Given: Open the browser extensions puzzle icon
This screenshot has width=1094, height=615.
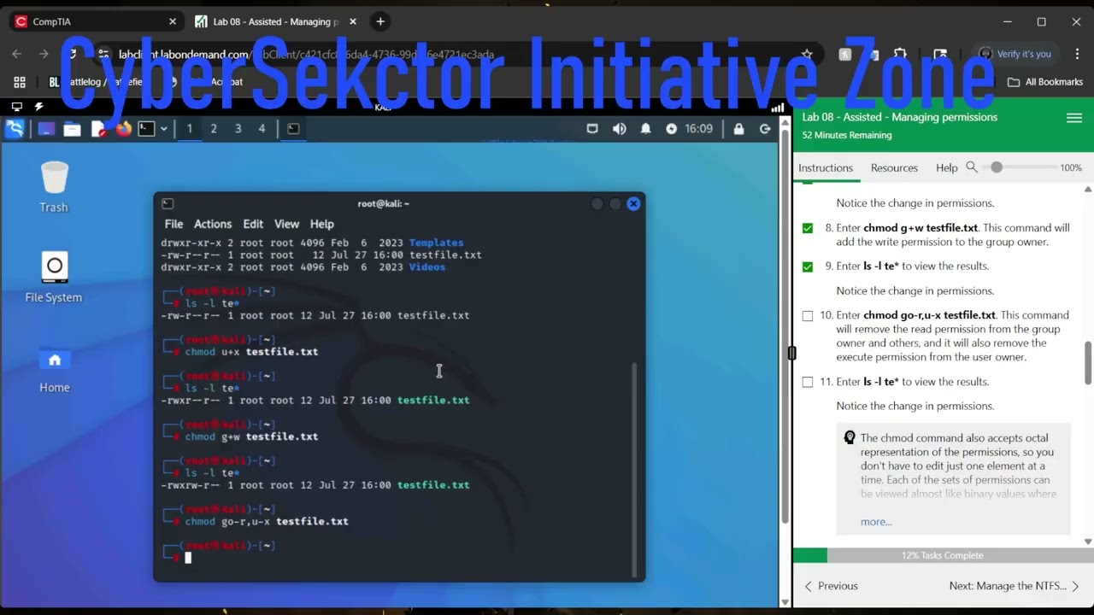Looking at the screenshot, I should click(900, 54).
